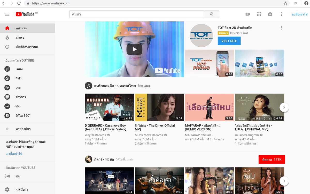Open watch History in sidebar
310x194 pixels.
(27, 47)
